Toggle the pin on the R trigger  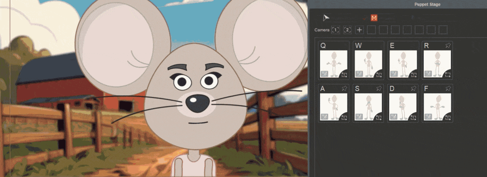pos(448,46)
